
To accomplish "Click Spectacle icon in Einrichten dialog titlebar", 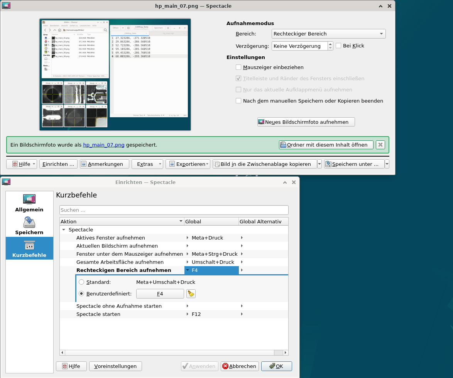I will 6,182.
